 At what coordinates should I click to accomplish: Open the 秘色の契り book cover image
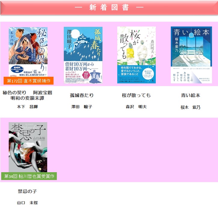coord(28,52)
